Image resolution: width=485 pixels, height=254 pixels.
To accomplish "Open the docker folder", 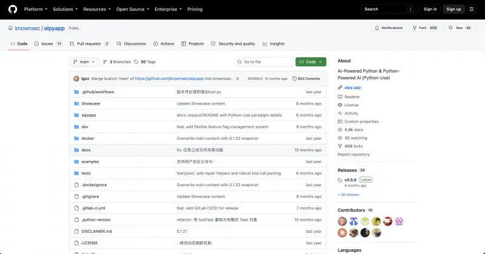I will pos(87,138).
